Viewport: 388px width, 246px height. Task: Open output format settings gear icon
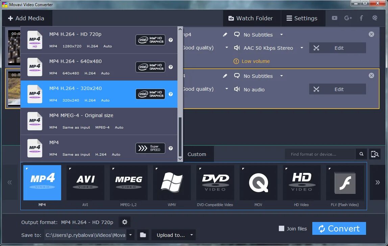[125, 222]
